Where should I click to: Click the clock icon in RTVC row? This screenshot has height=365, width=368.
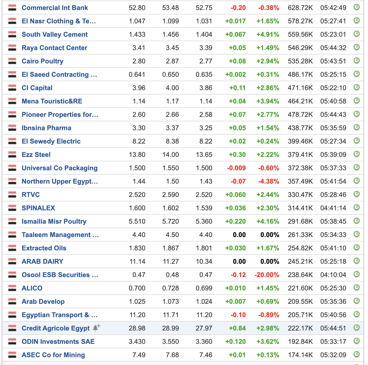(357, 194)
